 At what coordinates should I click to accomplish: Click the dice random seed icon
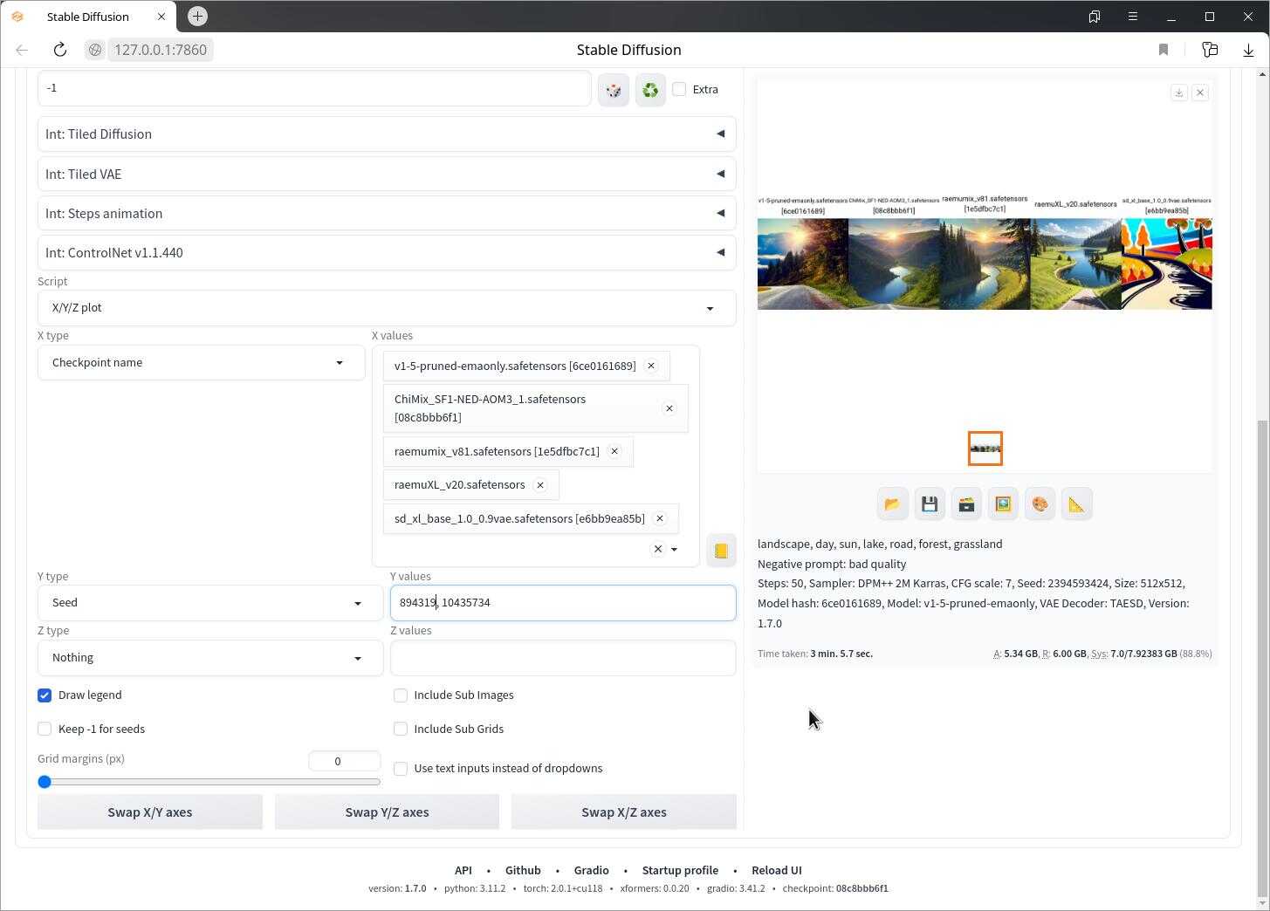click(614, 90)
